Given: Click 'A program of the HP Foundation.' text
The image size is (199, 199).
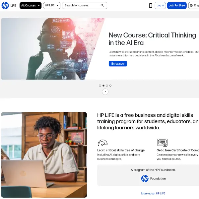Looking at the screenshot, I should 153,170.
